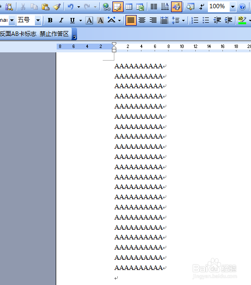251x285 pixels.
Task: Click the font size box showing 五号
Action: click(x=26, y=20)
